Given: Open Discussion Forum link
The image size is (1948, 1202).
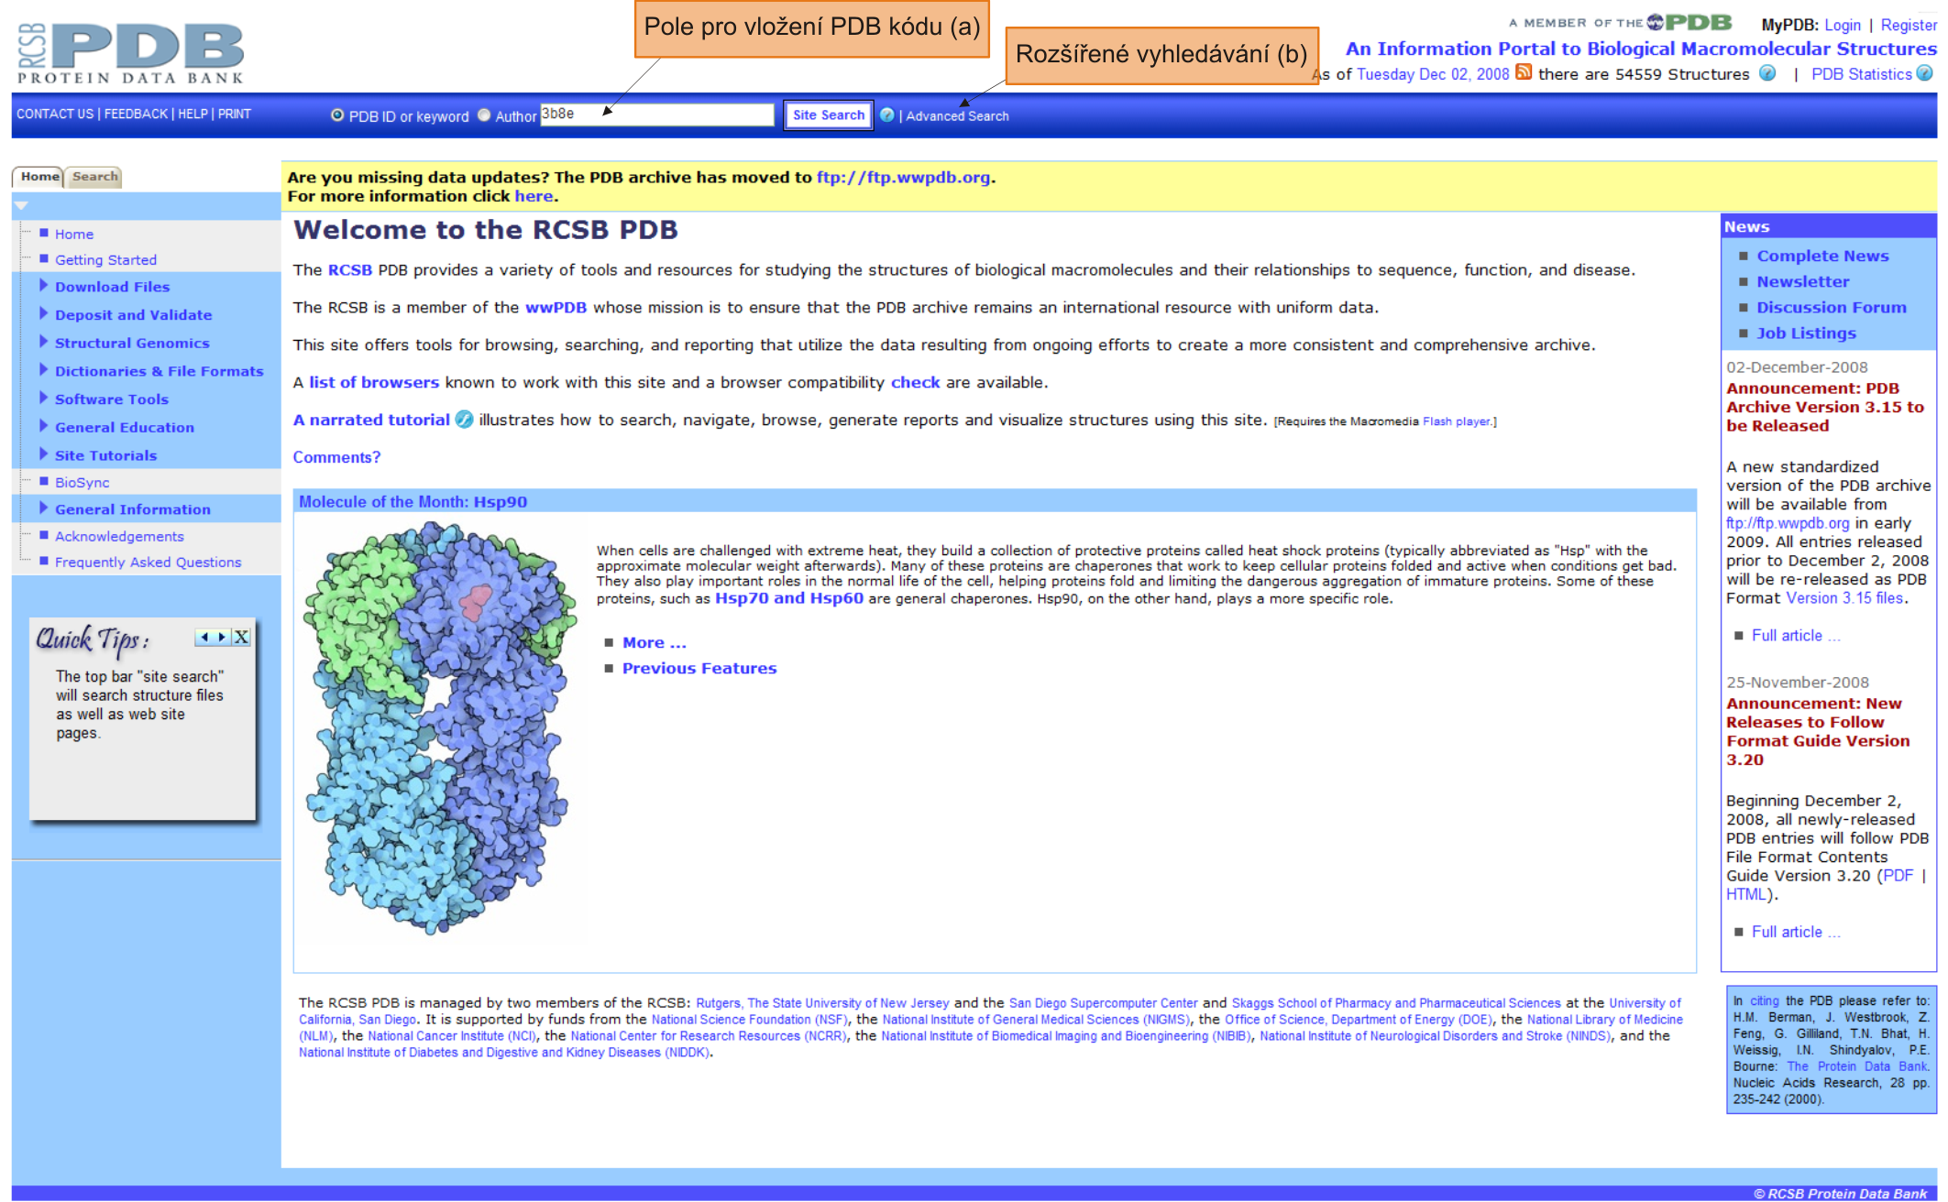Looking at the screenshot, I should pos(1831,308).
